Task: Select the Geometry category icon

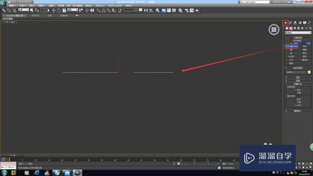Action: point(287,28)
